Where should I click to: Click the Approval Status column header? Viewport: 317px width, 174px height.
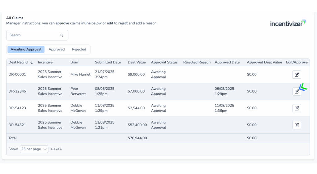(x=164, y=62)
